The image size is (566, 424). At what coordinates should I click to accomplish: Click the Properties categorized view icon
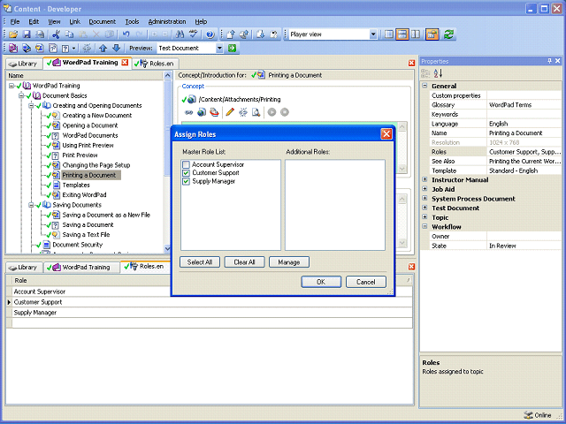(426, 73)
